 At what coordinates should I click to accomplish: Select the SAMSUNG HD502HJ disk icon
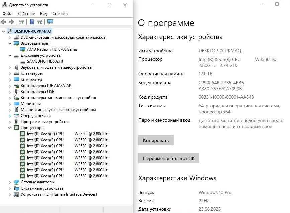[x=22, y=62]
